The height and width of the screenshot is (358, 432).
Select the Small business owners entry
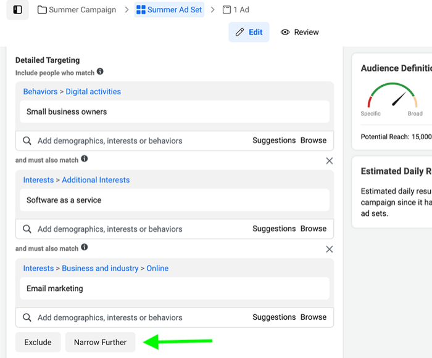175,112
